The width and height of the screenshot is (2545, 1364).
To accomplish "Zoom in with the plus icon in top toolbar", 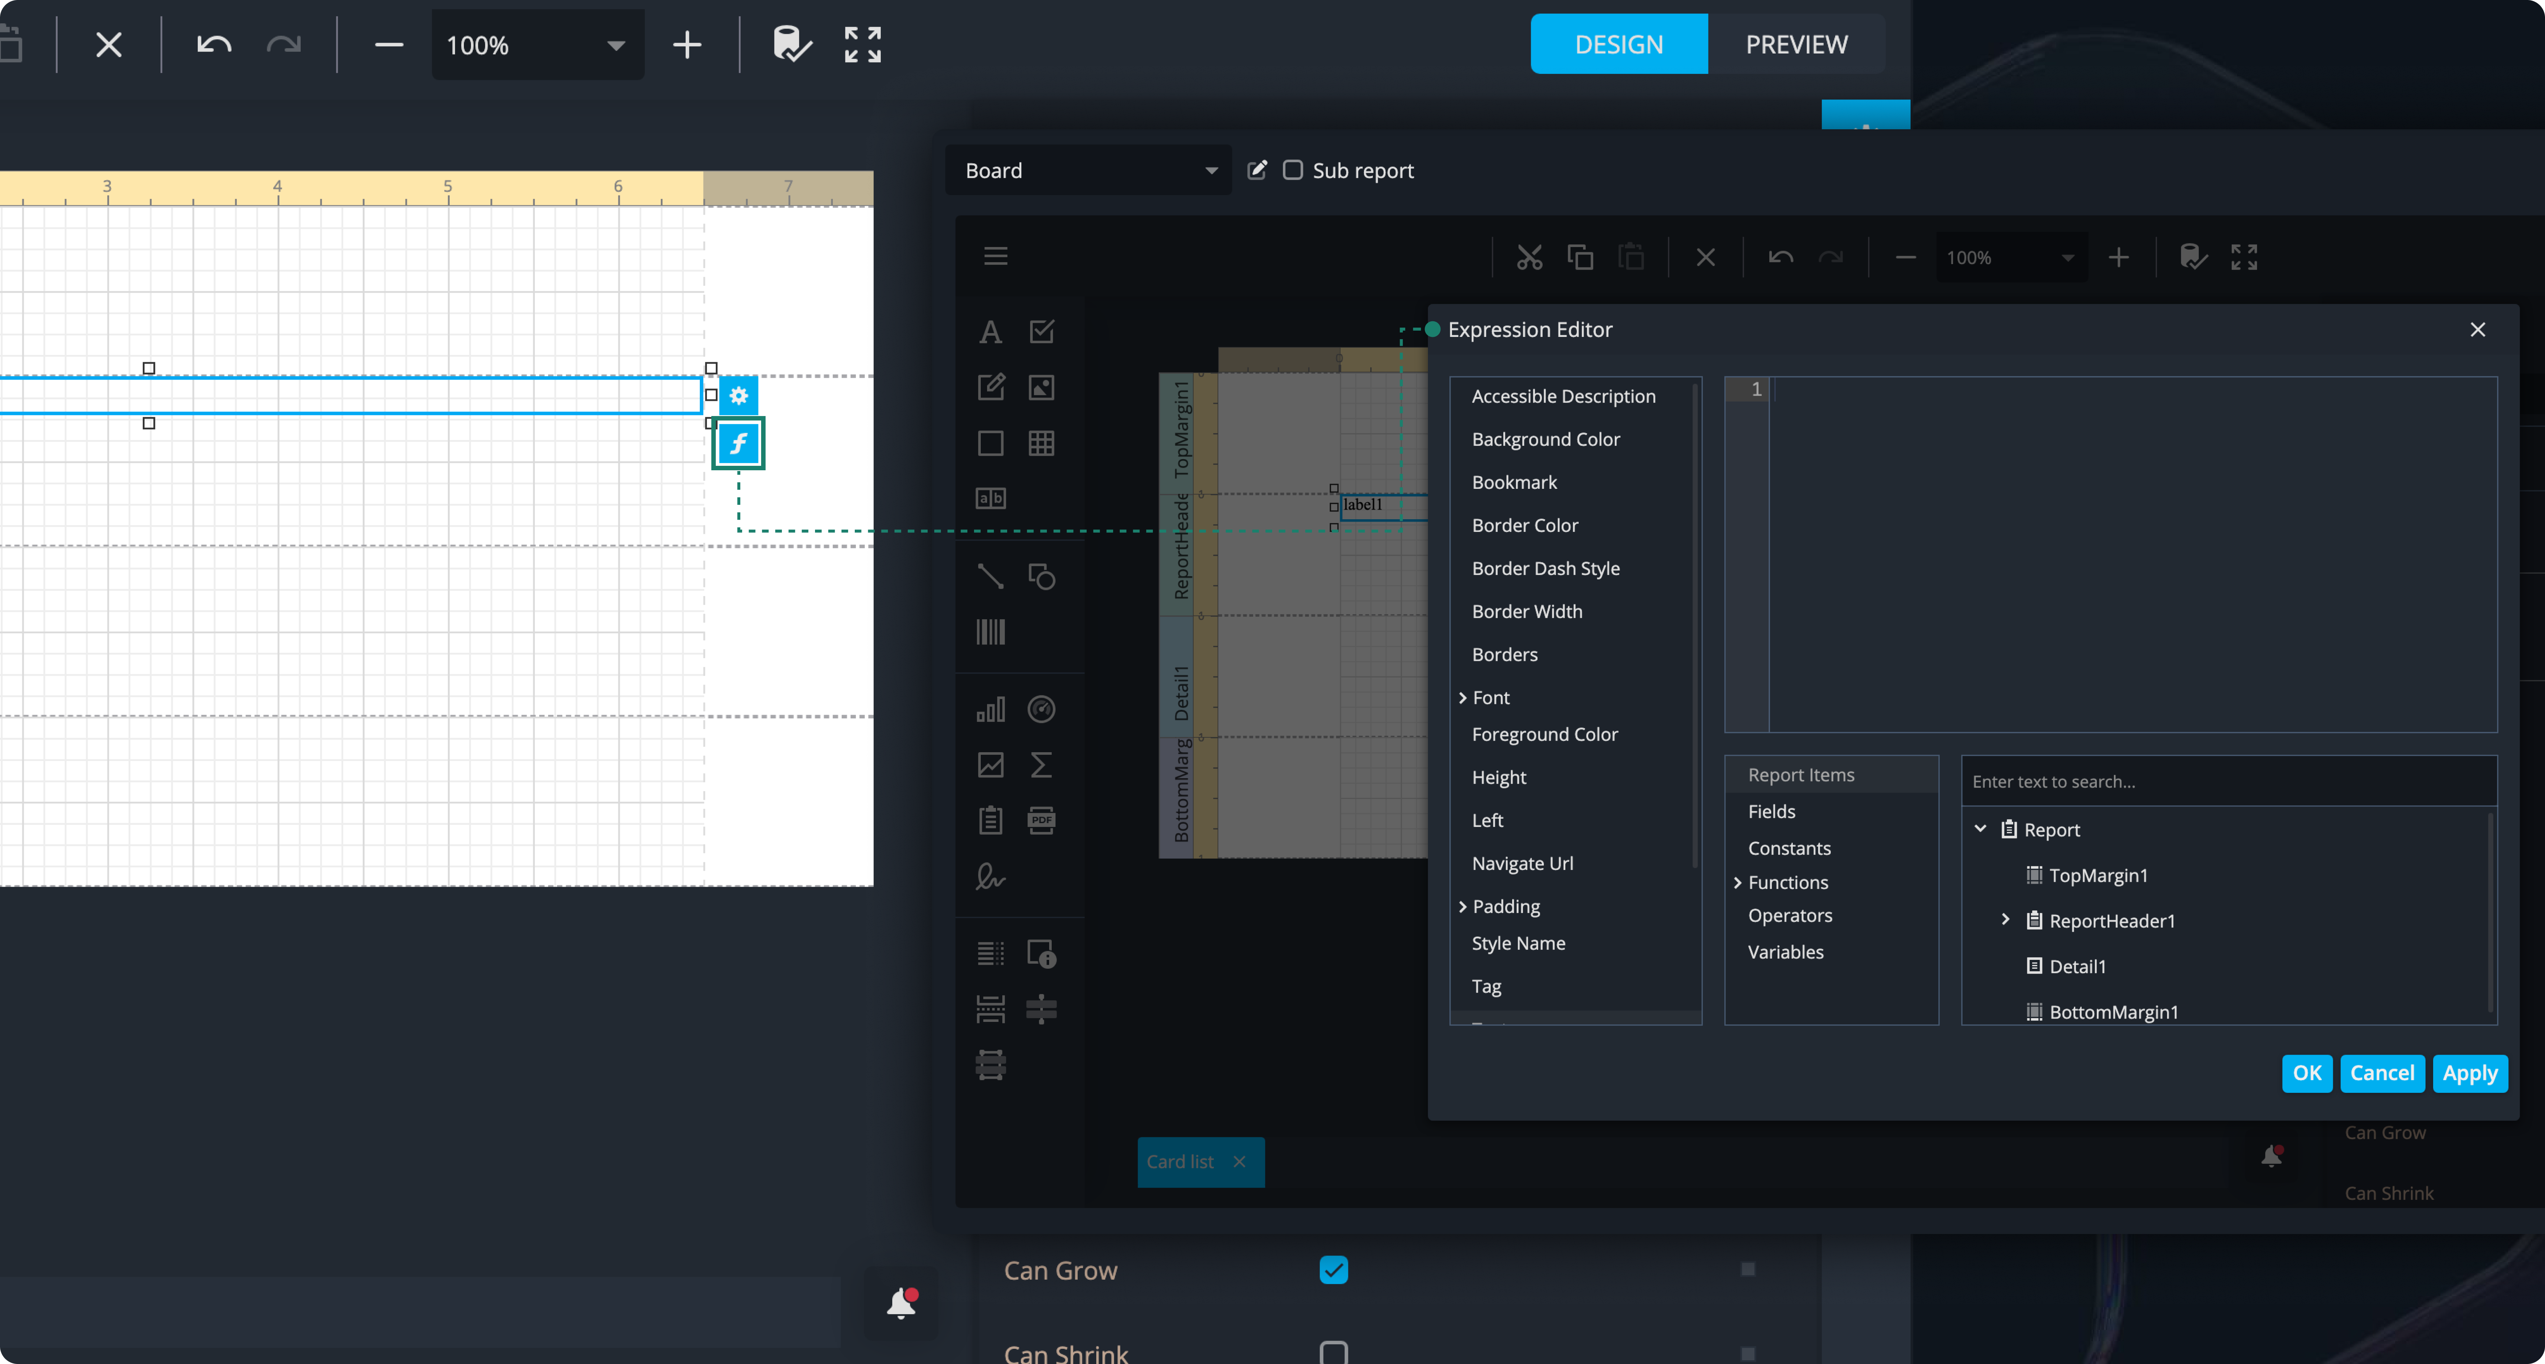I will pyautogui.click(x=687, y=45).
